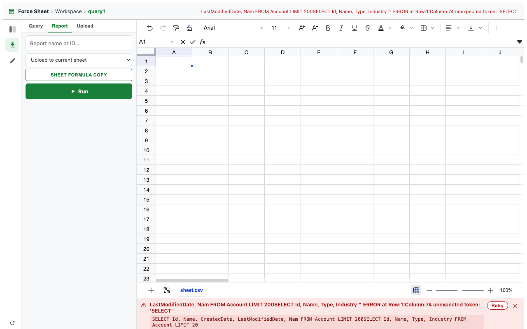Viewport: 527px width, 329px height.
Task: Click the Force Sheet logo icon
Action: point(12,12)
